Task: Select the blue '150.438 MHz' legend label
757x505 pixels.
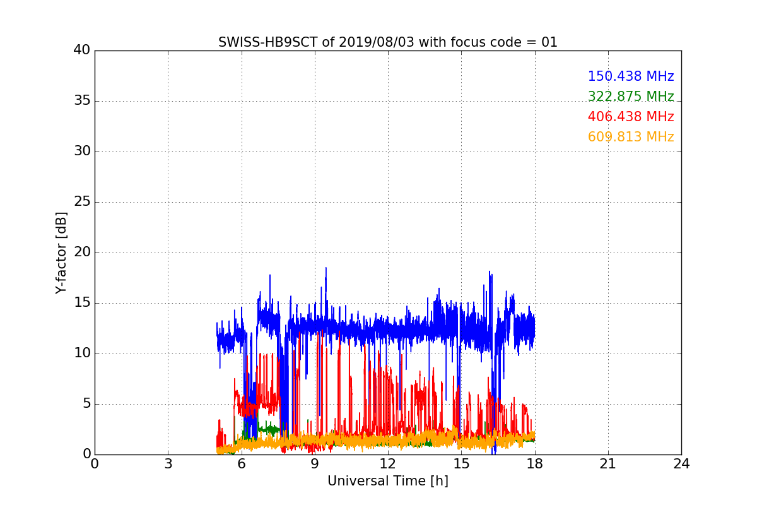Action: [x=631, y=76]
